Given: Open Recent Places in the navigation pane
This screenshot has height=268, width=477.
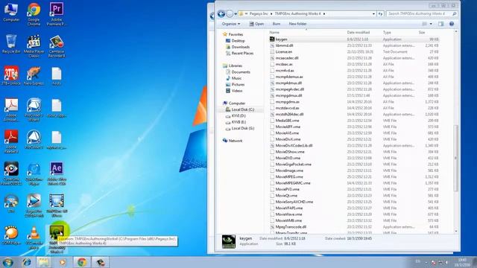Looking at the screenshot, I should tap(242, 53).
